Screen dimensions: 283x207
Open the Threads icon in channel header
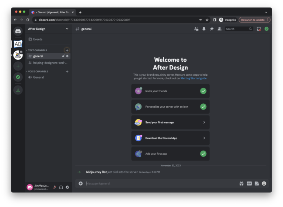pyautogui.click(x=196, y=29)
